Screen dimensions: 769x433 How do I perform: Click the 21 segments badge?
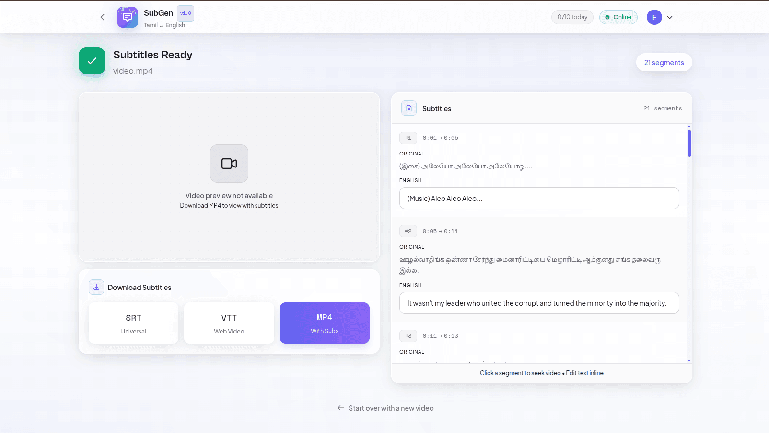(x=664, y=62)
